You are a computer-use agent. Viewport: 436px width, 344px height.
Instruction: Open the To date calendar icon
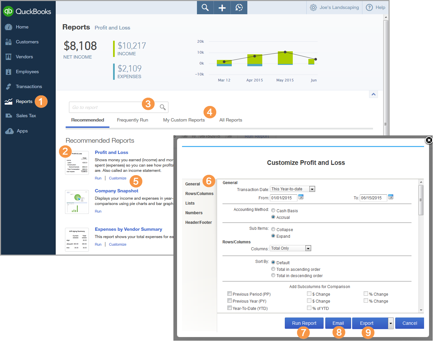391,197
